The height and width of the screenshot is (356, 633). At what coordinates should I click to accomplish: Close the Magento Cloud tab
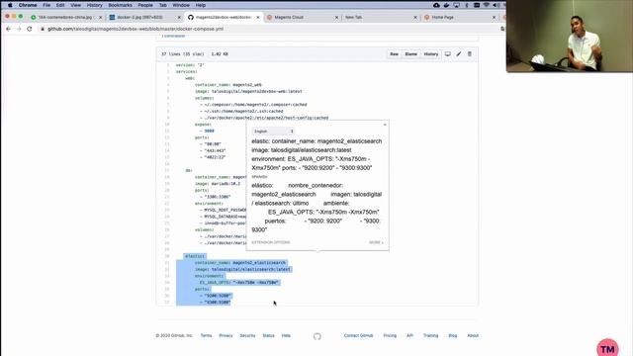point(336,18)
